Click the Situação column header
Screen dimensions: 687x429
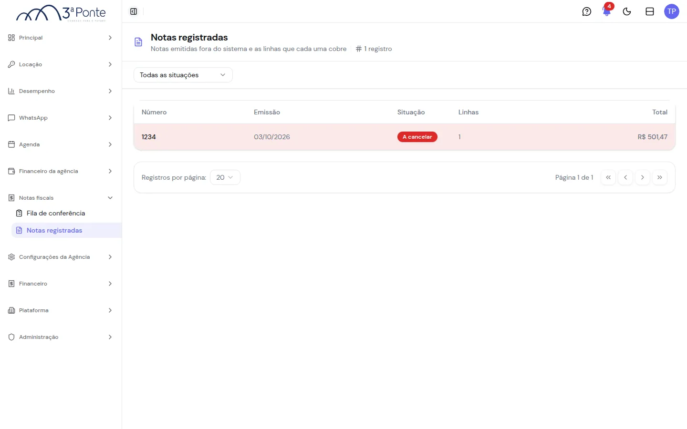[411, 112]
